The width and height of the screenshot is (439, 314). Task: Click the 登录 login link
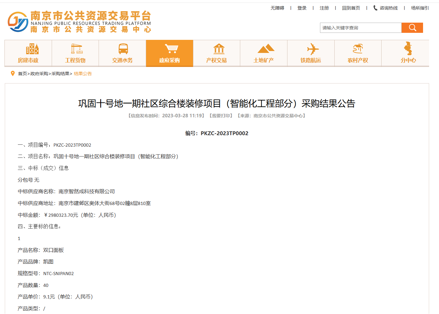tap(302, 8)
